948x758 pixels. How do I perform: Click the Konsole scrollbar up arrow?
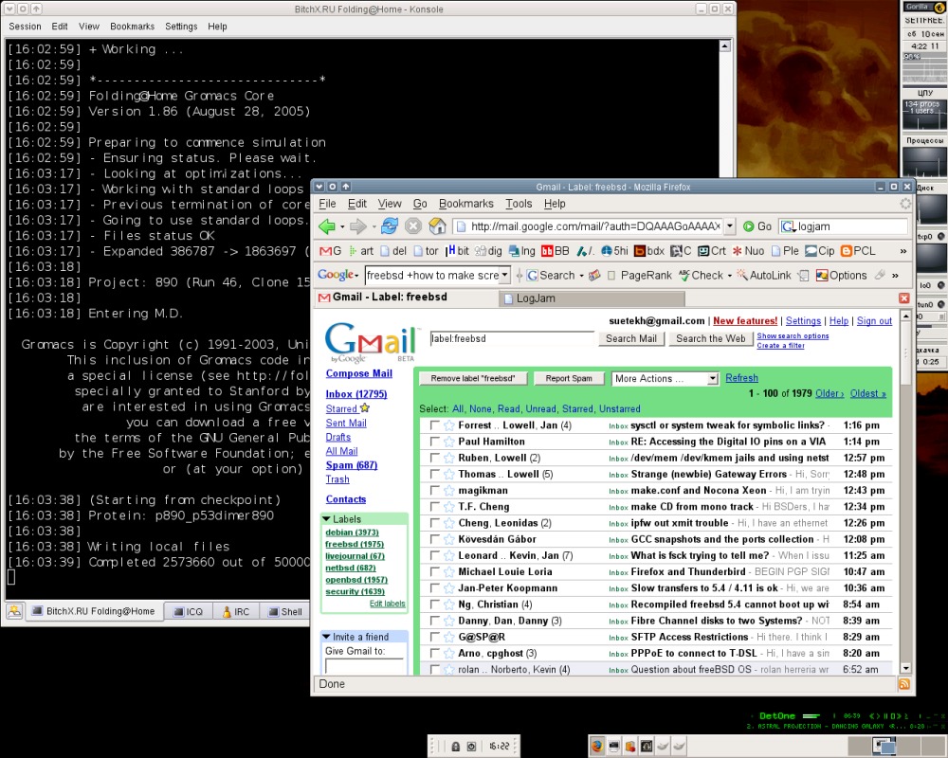[x=725, y=45]
